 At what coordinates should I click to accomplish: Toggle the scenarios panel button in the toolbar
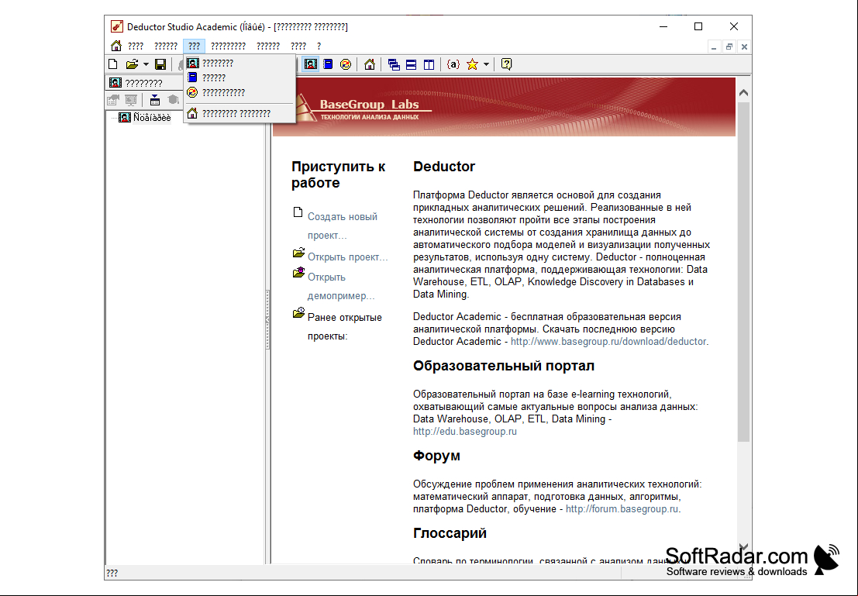point(310,64)
